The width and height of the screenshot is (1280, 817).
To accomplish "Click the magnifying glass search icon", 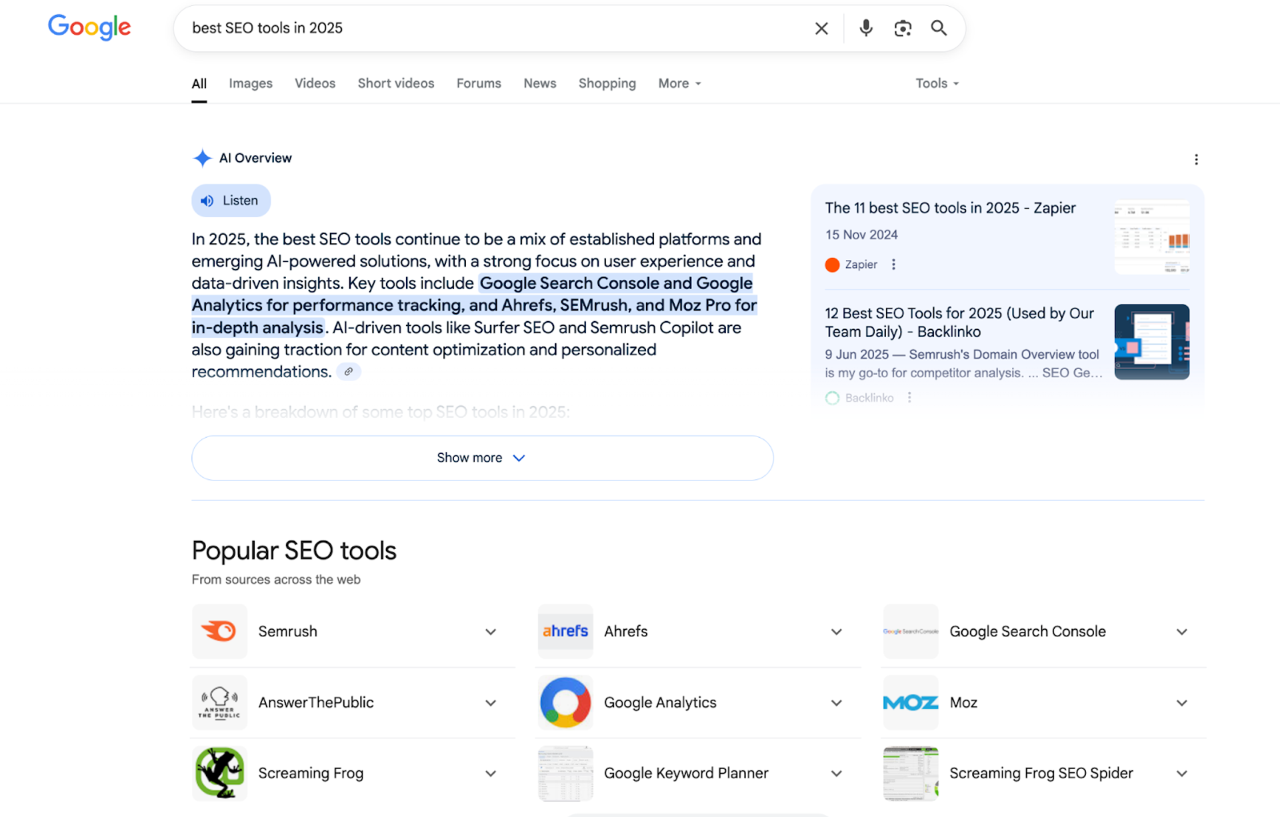I will coord(939,28).
